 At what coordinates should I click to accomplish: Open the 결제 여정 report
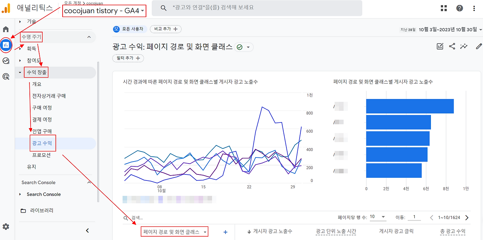click(x=42, y=119)
